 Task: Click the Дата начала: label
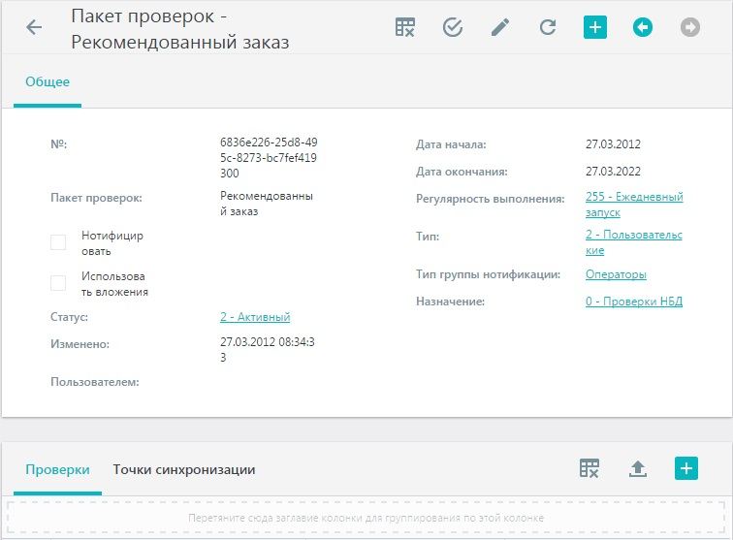451,144
